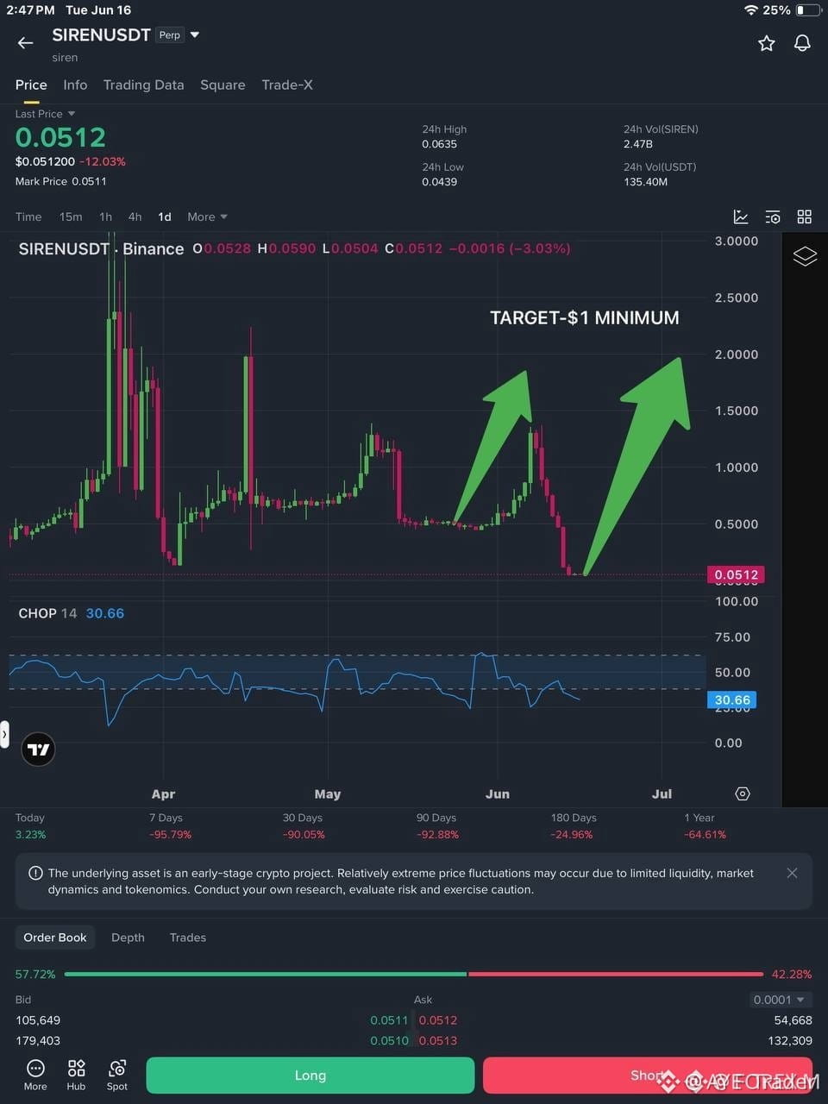Select the 4h timeframe
Image resolution: width=828 pixels, height=1104 pixels.
(135, 216)
